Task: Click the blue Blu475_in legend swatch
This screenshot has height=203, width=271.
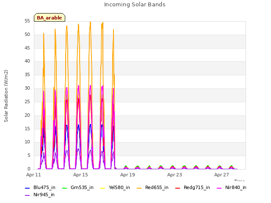Action: pyautogui.click(x=27, y=188)
